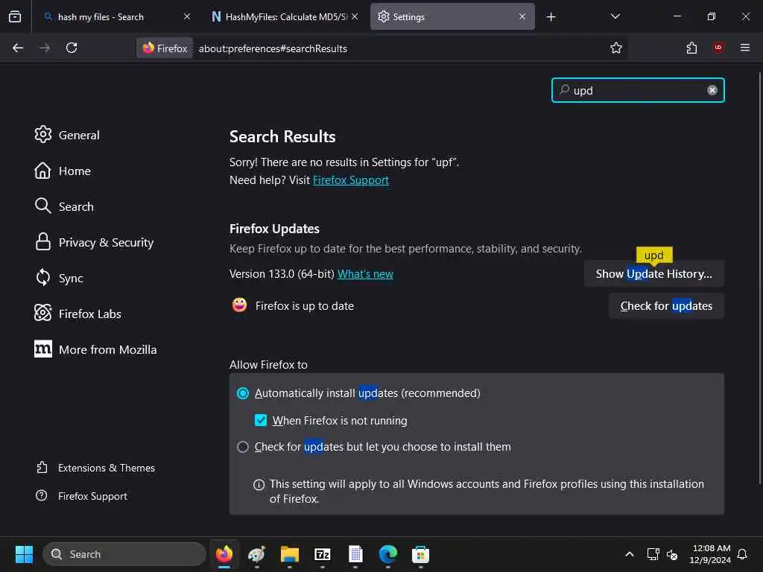Open Microsoft Store from the taskbar
763x572 pixels.
coord(420,554)
